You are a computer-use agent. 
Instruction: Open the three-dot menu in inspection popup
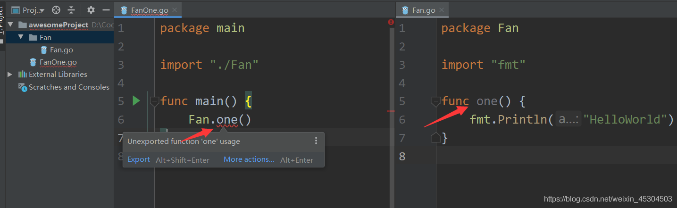tap(316, 141)
